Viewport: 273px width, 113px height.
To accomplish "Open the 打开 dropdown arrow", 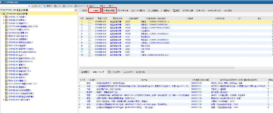I will pos(40,6).
